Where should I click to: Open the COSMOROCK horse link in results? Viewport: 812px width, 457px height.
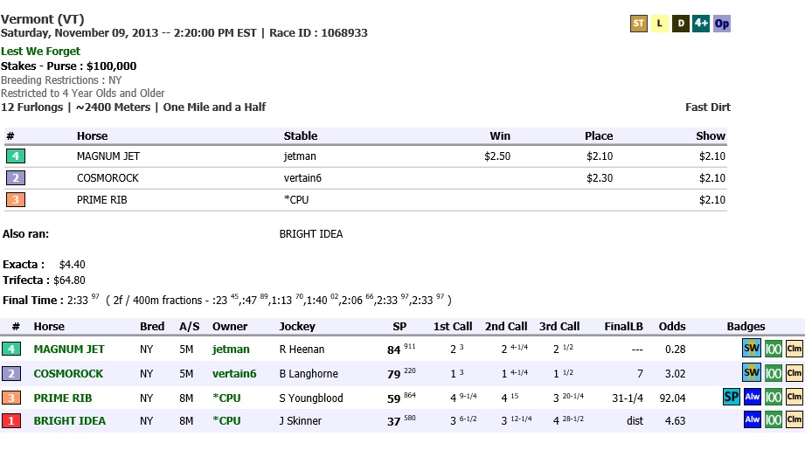coord(68,373)
